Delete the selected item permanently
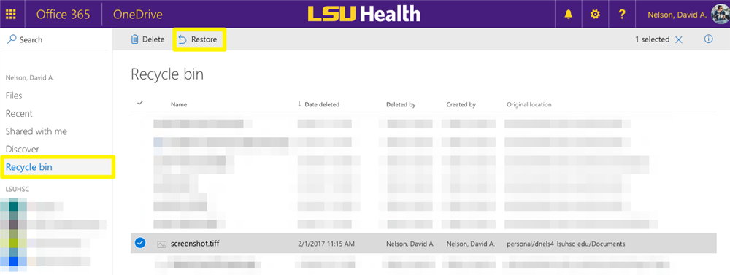This screenshot has height=275, width=730. [x=147, y=39]
